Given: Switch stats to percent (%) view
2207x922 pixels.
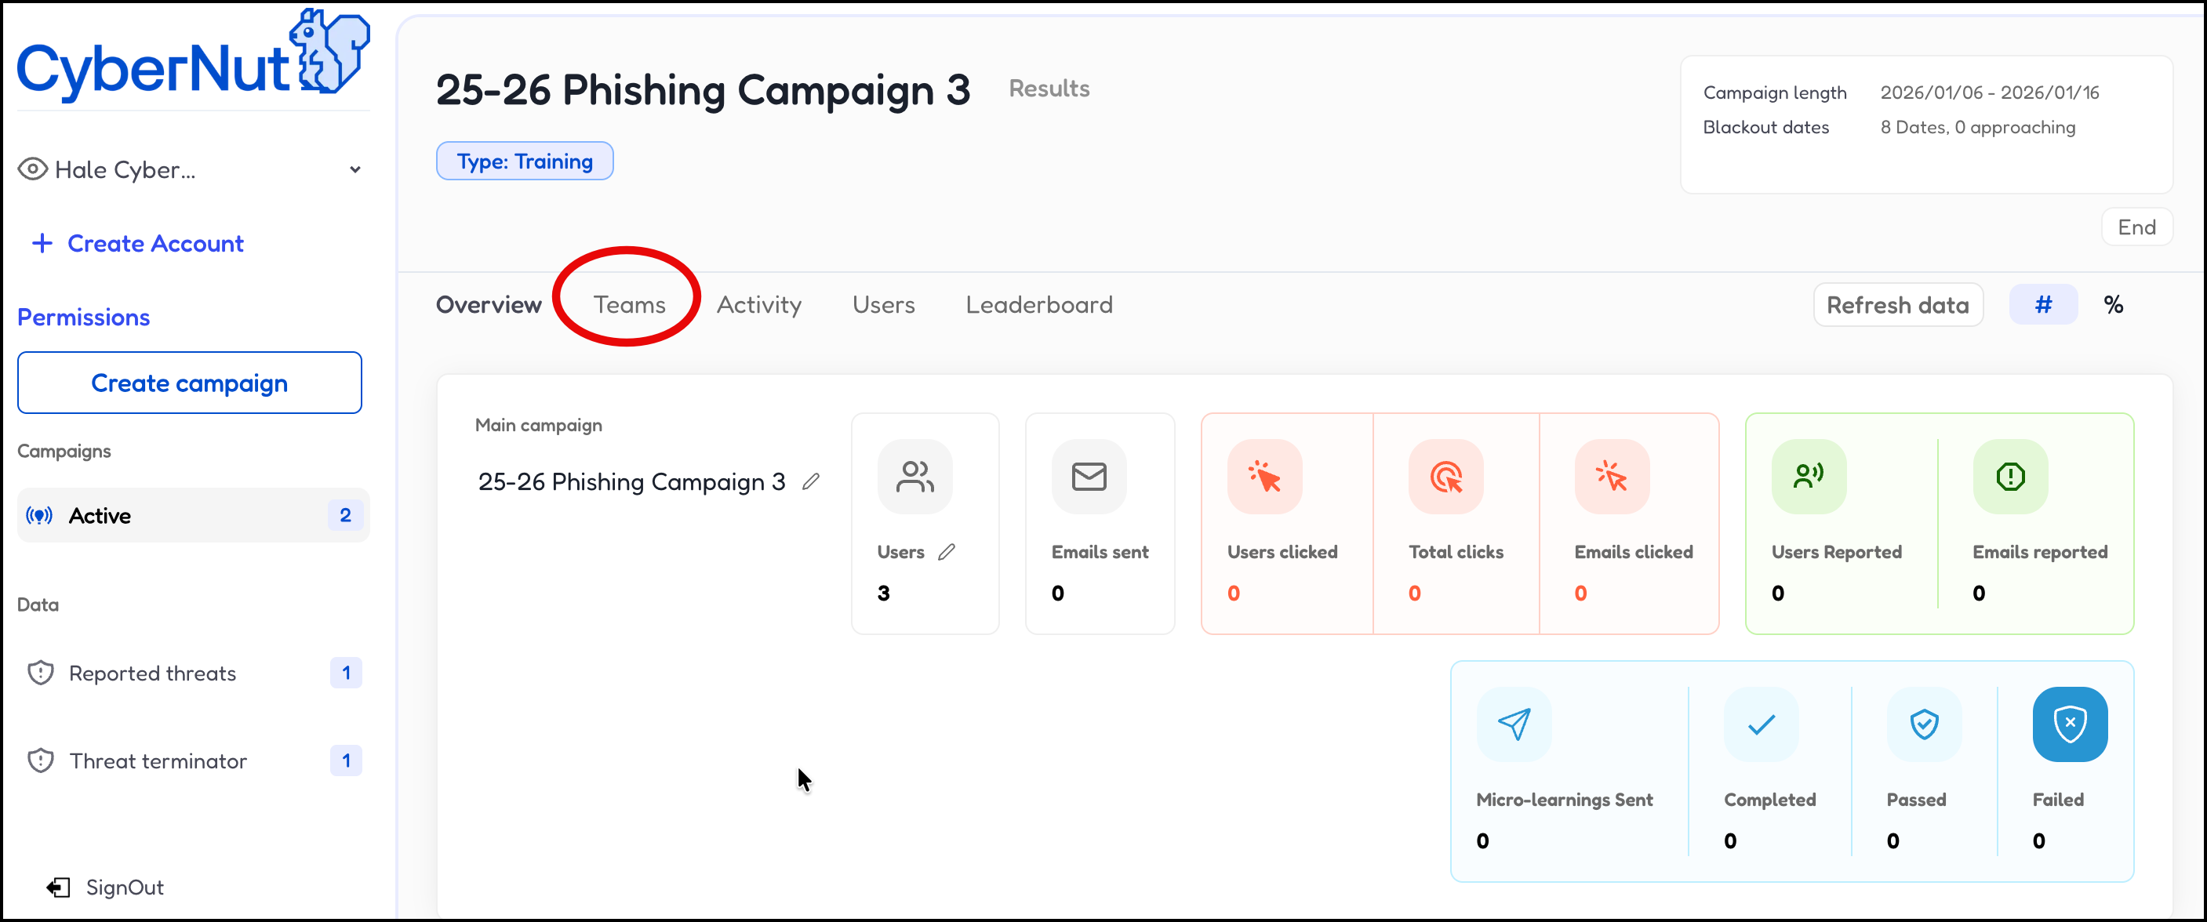Looking at the screenshot, I should pyautogui.click(x=2113, y=305).
